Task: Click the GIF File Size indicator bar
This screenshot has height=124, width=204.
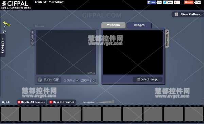Action: [105, 102]
